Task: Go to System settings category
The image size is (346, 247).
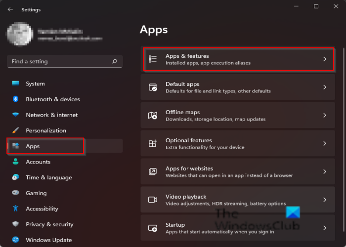Action: point(35,84)
